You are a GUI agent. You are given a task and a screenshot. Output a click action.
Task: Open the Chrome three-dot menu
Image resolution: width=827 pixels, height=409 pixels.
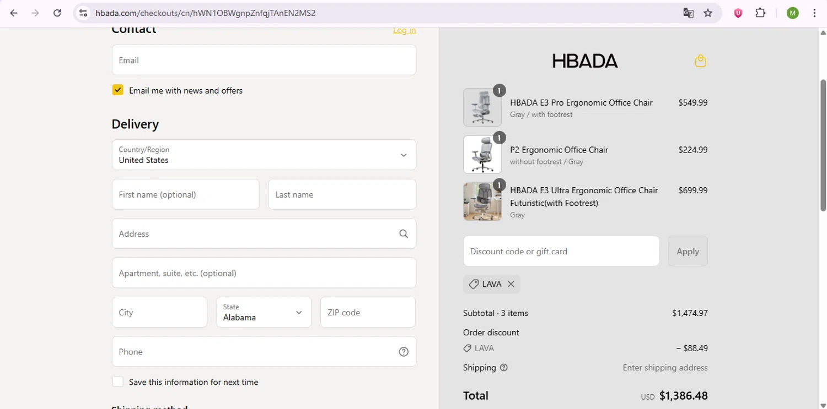[x=814, y=13]
